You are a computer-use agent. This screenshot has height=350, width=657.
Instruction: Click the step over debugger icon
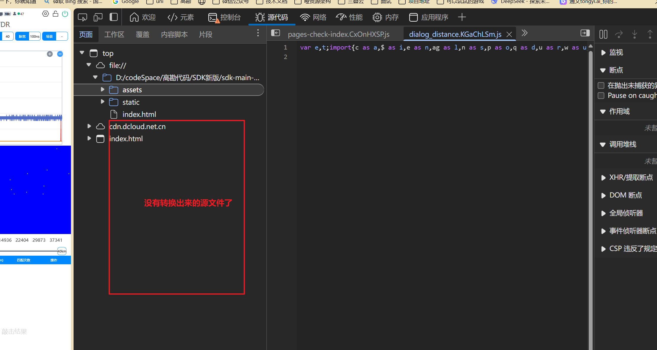pos(619,34)
